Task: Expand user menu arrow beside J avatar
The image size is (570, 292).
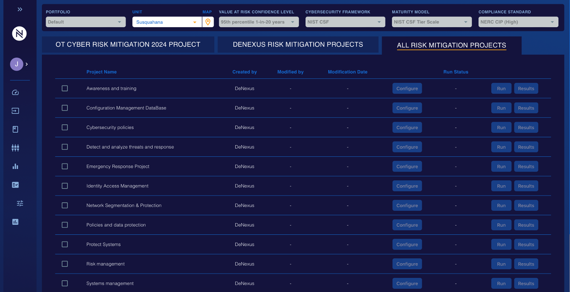Action: tap(27, 64)
